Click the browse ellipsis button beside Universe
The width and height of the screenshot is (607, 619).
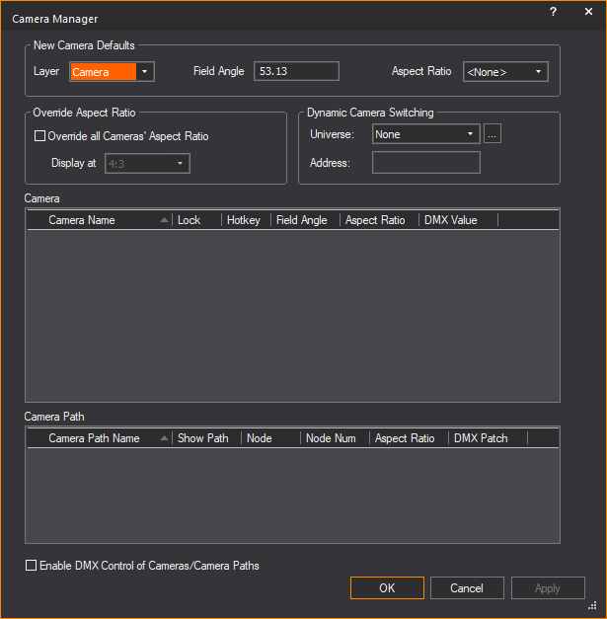point(493,134)
